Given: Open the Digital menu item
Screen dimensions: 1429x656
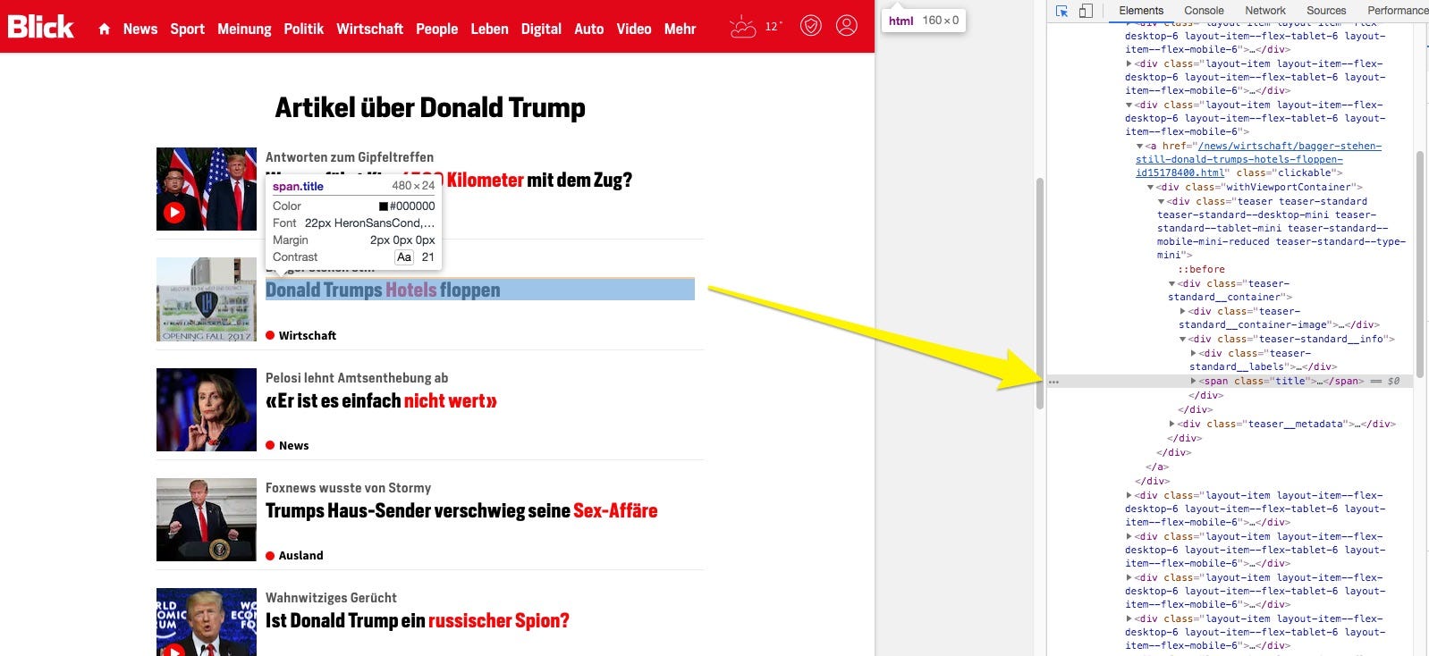Looking at the screenshot, I should [542, 29].
